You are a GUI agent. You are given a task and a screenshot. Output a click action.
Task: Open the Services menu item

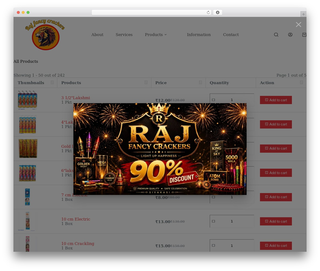124,35
